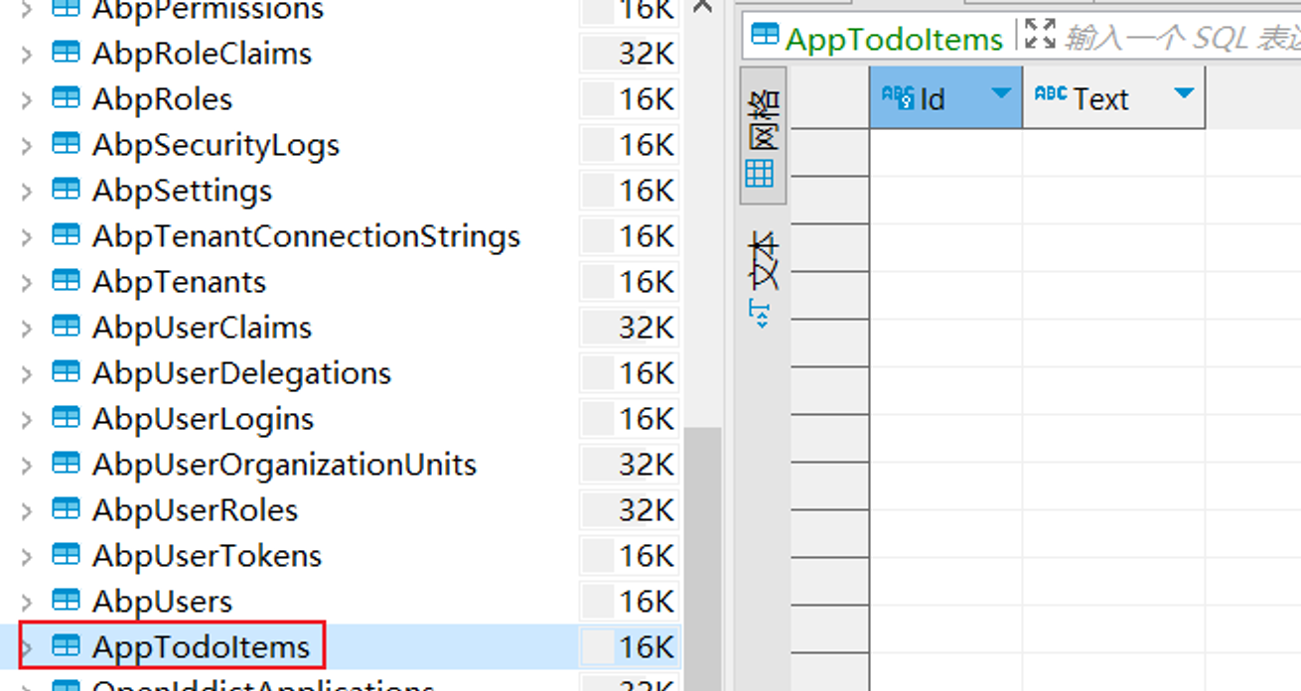The image size is (1301, 691).
Task: Select the AbpTenantConnectionStrings table
Action: pos(306,236)
